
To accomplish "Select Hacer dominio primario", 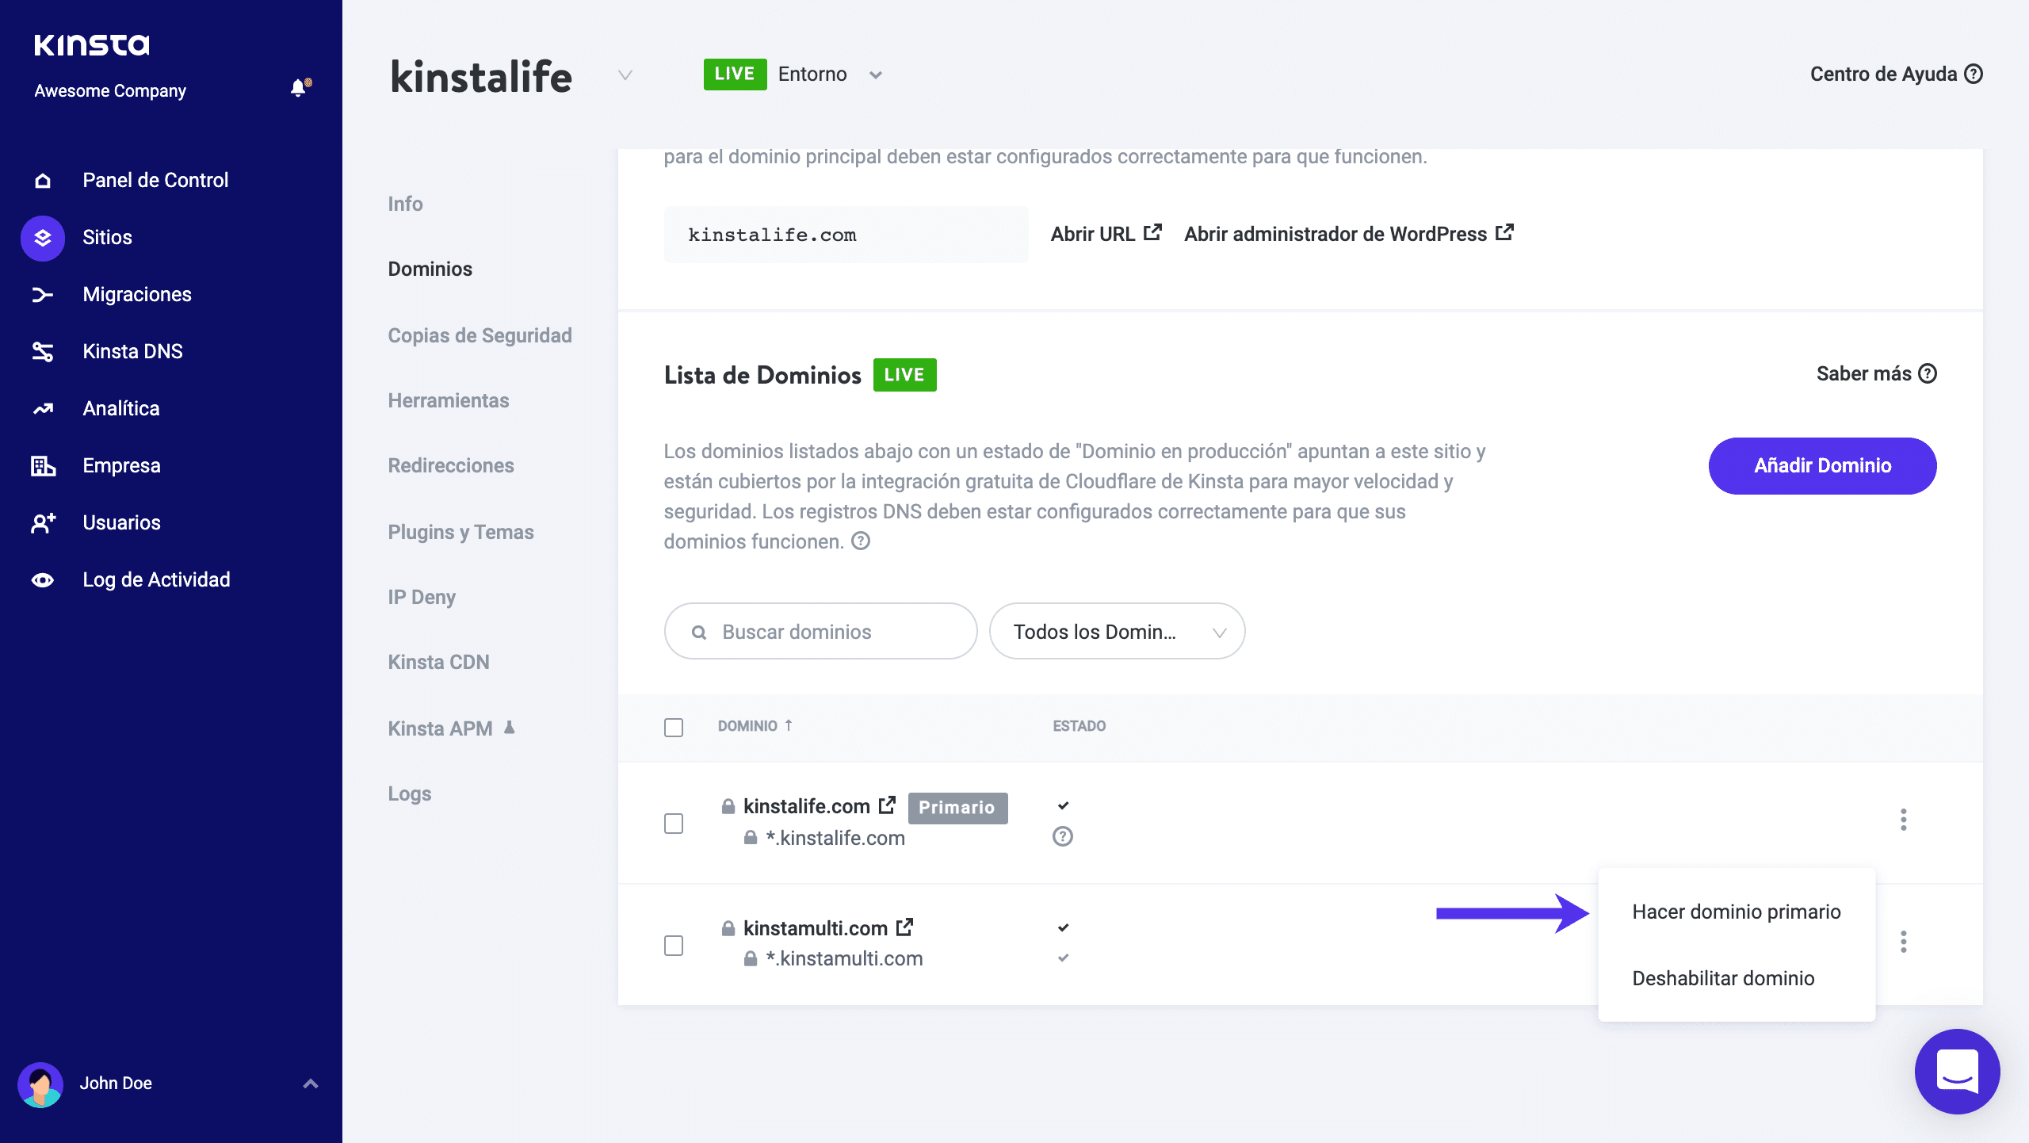I will (x=1737, y=912).
